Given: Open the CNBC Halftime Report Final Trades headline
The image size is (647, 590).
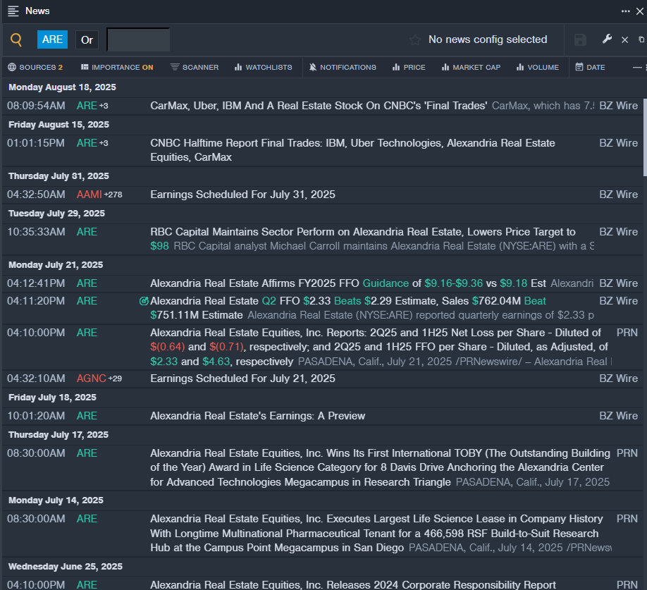Looking at the screenshot, I should click(352, 150).
